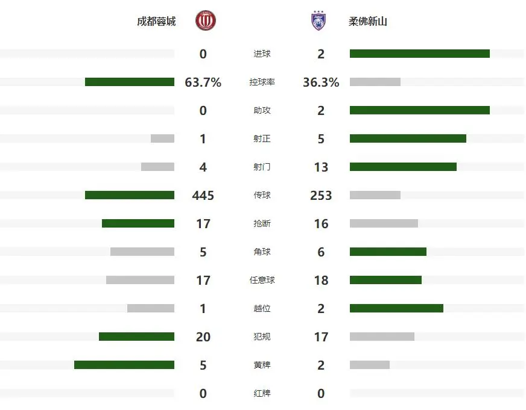The height and width of the screenshot is (410, 526).
Task: Select the 红牌 stat label
Action: tap(262, 394)
